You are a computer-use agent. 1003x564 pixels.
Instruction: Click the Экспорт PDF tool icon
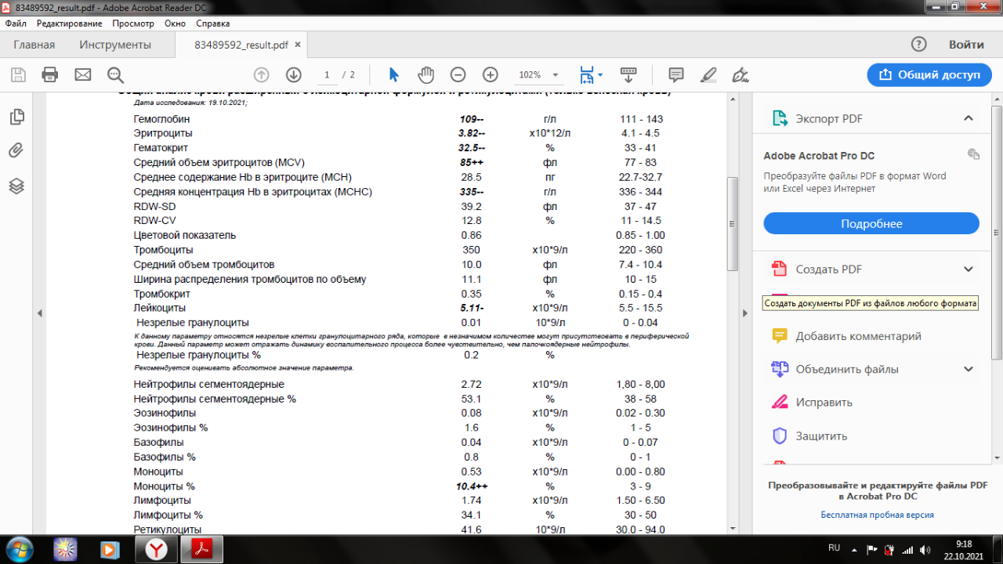tap(780, 118)
